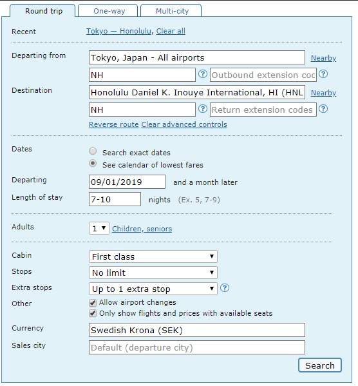
Task: Expand the Extra stops dropdown
Action: point(153,289)
